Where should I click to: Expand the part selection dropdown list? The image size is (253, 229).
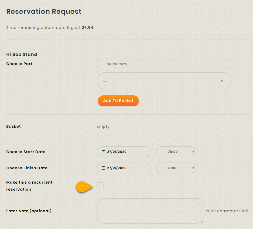click(164, 81)
